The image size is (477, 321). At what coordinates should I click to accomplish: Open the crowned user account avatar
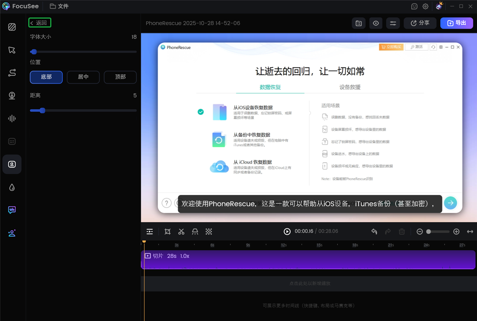click(x=439, y=6)
